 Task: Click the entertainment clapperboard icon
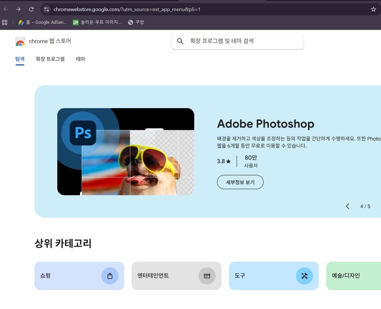[207, 276]
